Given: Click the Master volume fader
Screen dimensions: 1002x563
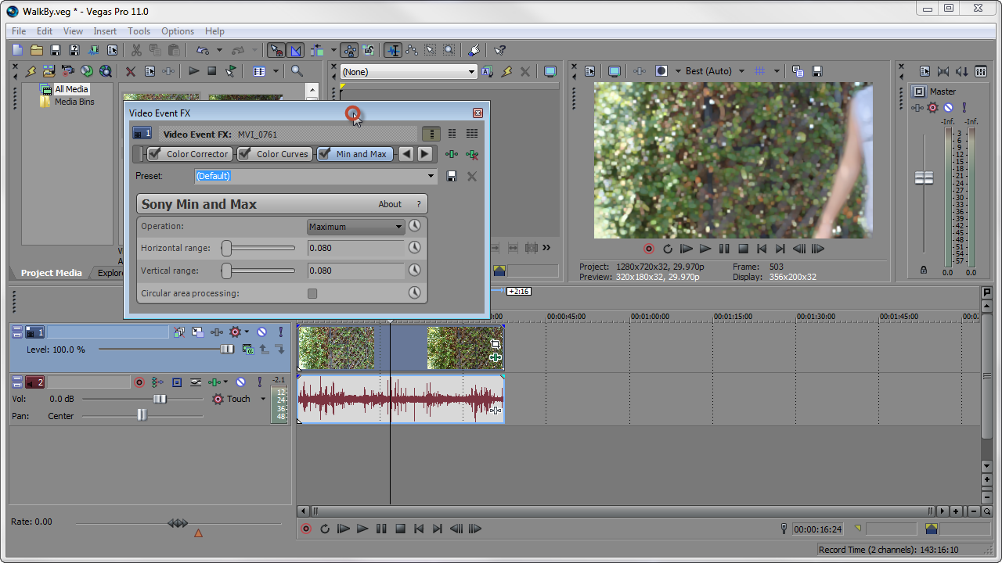Looking at the screenshot, I should 925,178.
